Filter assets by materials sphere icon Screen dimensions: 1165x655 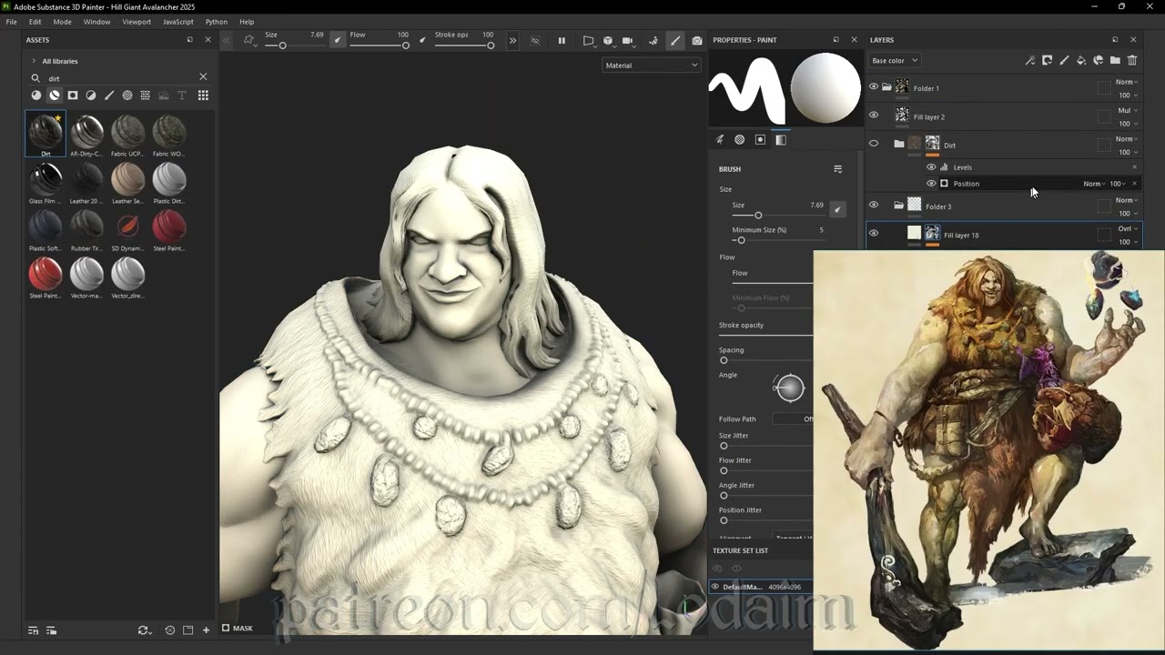(x=36, y=96)
